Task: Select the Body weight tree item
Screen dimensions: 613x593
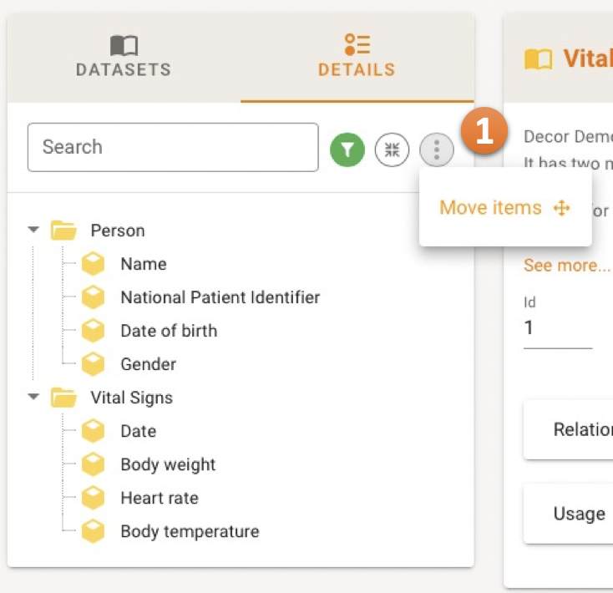Action: coord(168,464)
